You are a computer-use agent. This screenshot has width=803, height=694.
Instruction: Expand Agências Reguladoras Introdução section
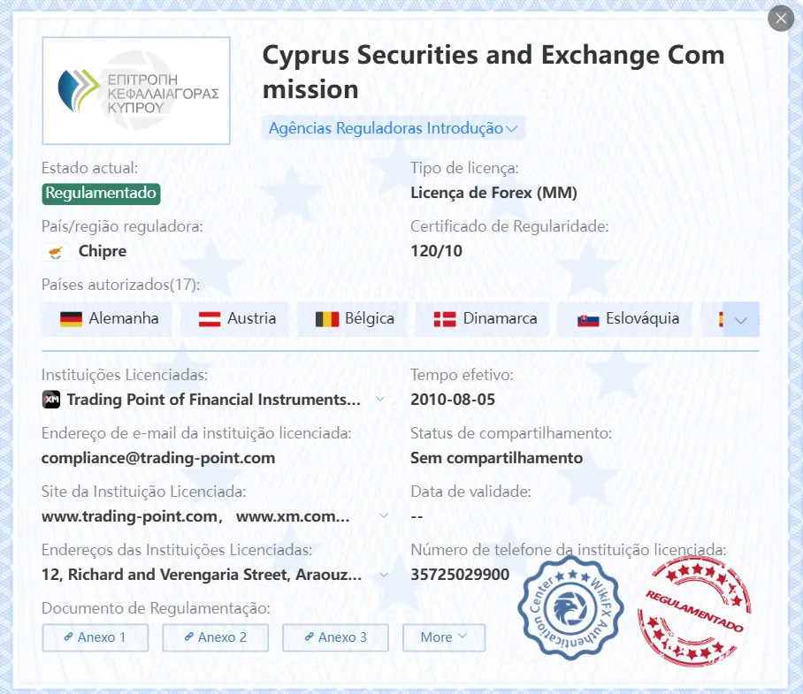tap(394, 128)
